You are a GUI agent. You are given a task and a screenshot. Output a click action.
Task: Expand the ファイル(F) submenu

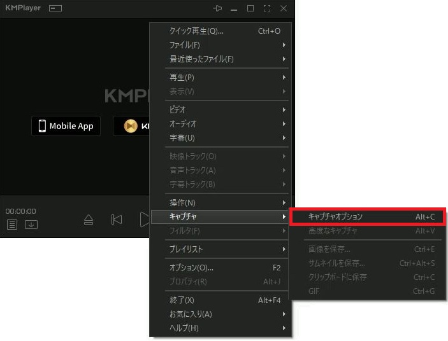point(185,45)
